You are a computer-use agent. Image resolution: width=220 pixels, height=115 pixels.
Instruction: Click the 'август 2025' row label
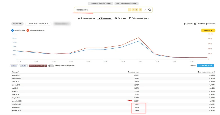[16, 98]
